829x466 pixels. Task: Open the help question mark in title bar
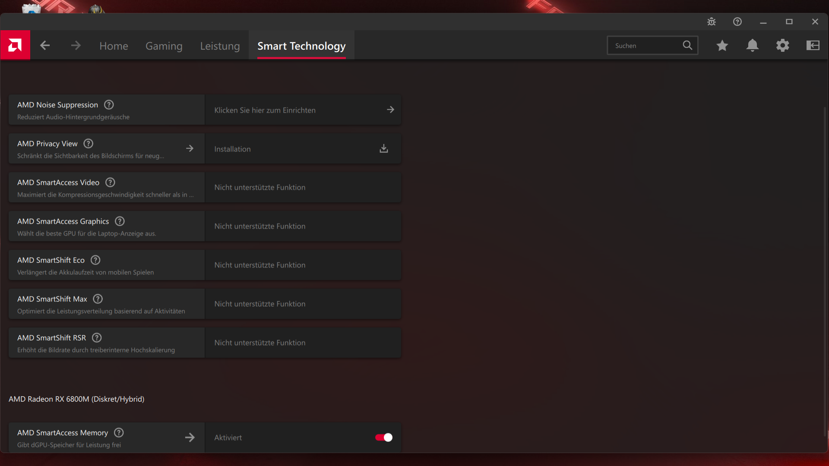(737, 22)
